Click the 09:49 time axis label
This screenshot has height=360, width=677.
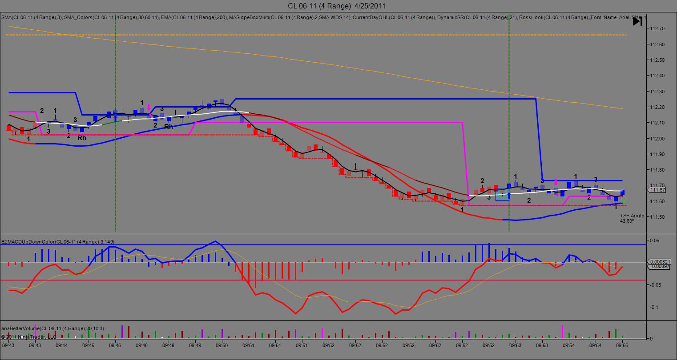pos(195,345)
